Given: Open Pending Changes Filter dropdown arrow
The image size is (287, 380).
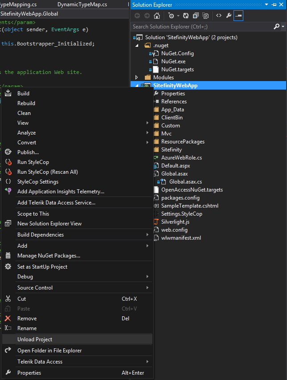Looking at the screenshot, I should (x=178, y=16).
